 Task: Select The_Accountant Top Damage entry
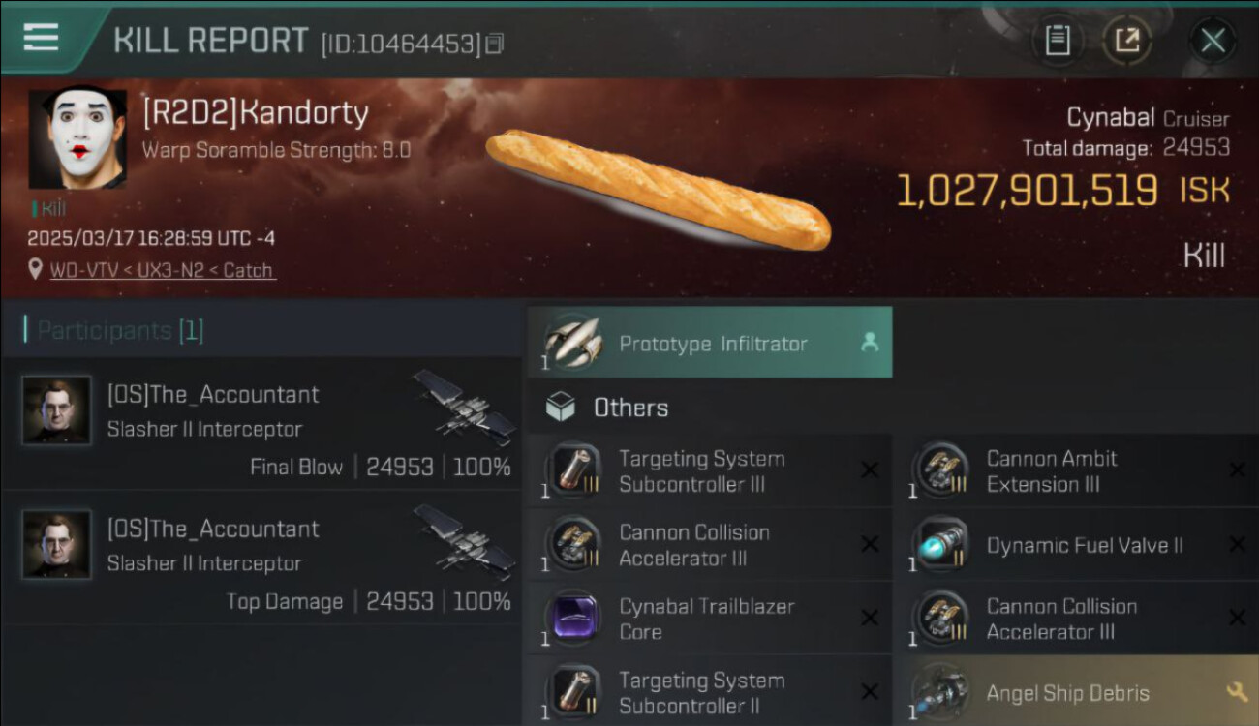tap(261, 558)
